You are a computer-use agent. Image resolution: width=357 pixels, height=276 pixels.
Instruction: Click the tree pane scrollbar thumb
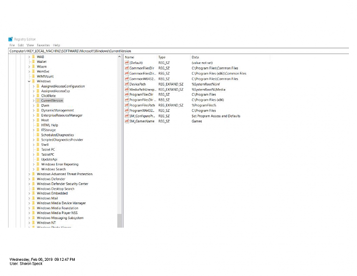tap(119, 220)
